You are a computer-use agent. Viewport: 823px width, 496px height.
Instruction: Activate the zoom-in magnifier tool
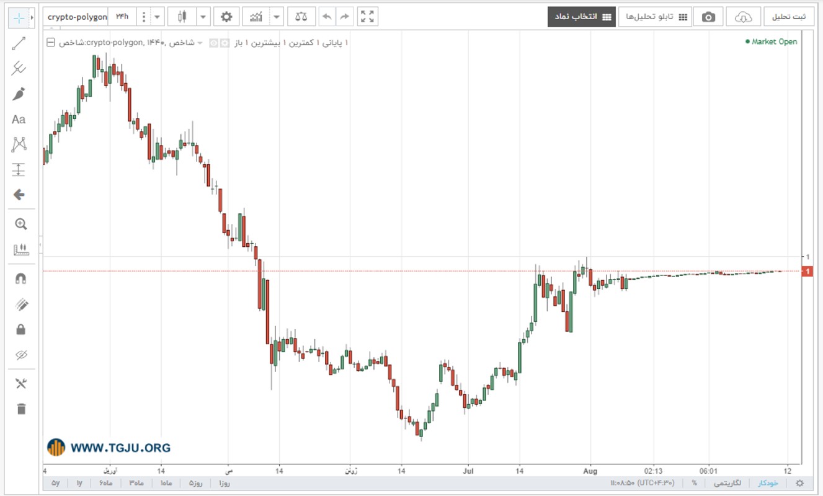click(x=21, y=224)
